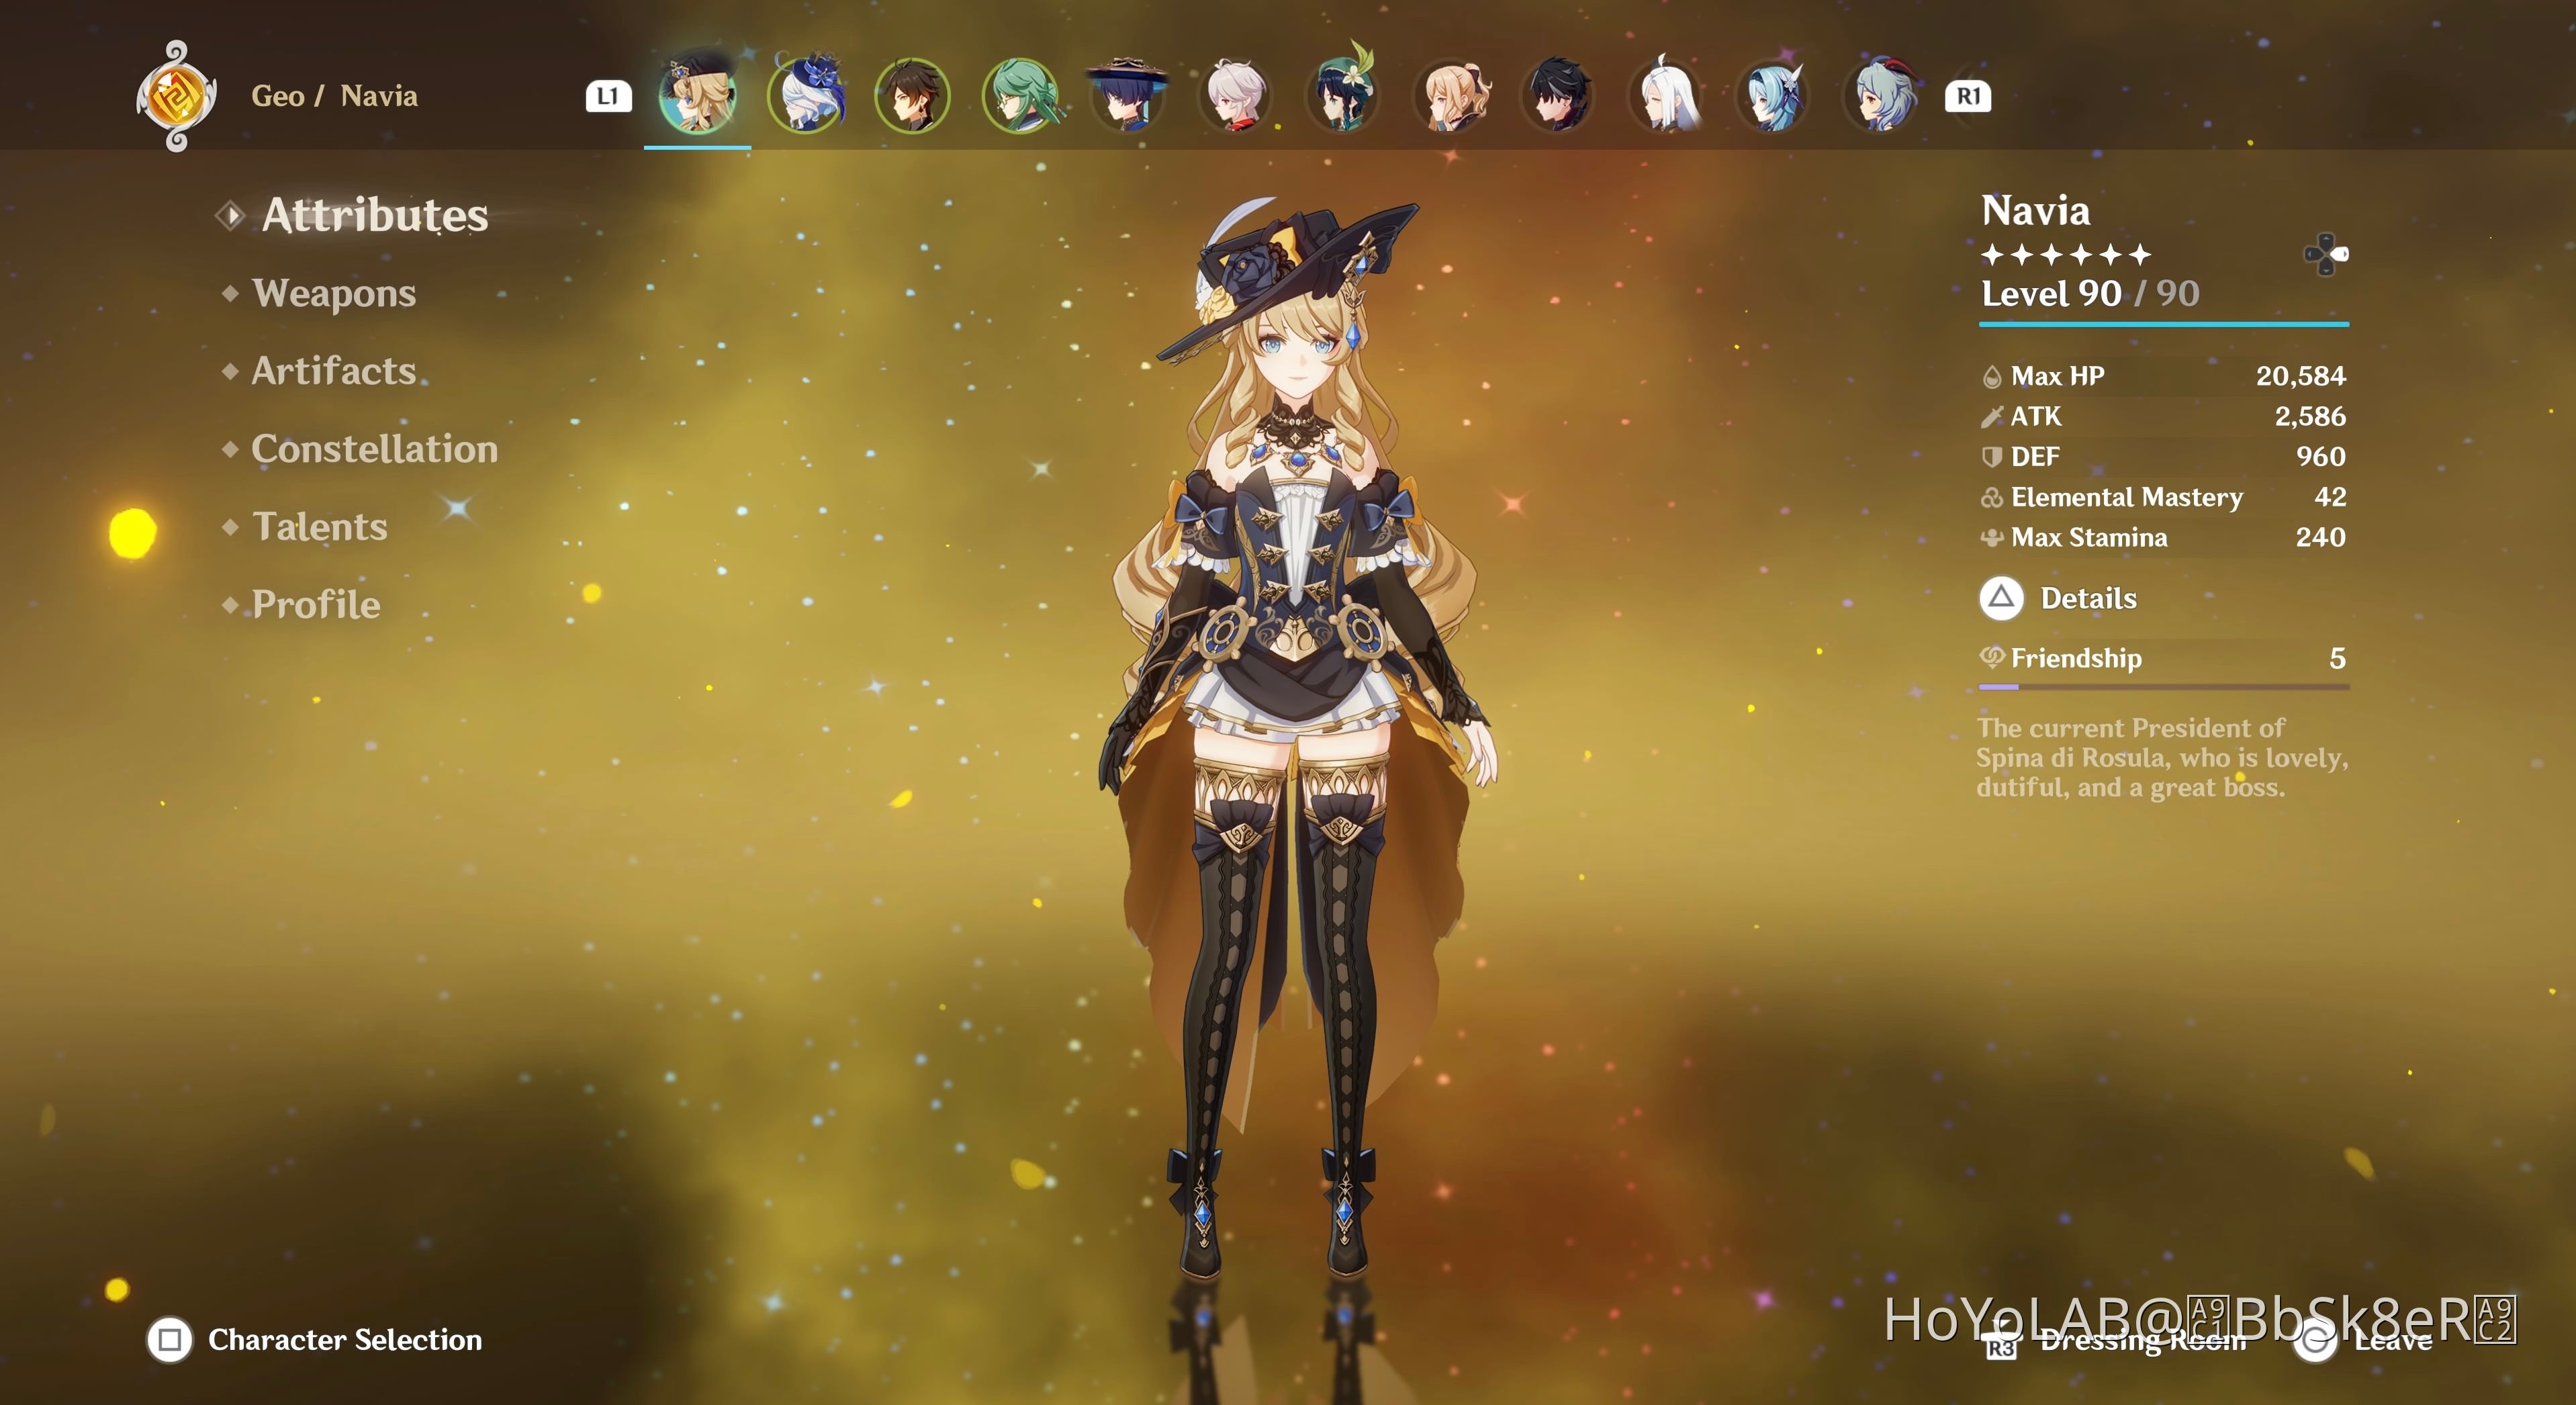Open the Talents menu
Image resolution: width=2576 pixels, height=1405 pixels.
point(320,527)
